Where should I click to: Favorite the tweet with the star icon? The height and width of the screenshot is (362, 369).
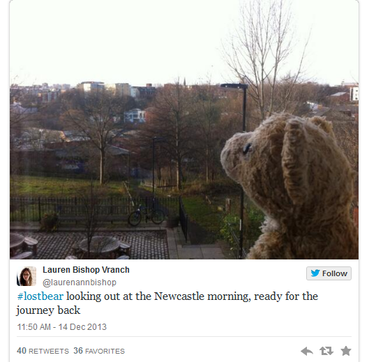pos(346,351)
